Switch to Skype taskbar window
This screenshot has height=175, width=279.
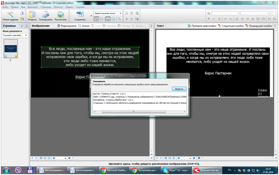coord(176,170)
